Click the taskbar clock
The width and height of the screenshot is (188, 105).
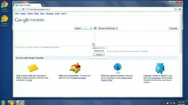[181, 103]
